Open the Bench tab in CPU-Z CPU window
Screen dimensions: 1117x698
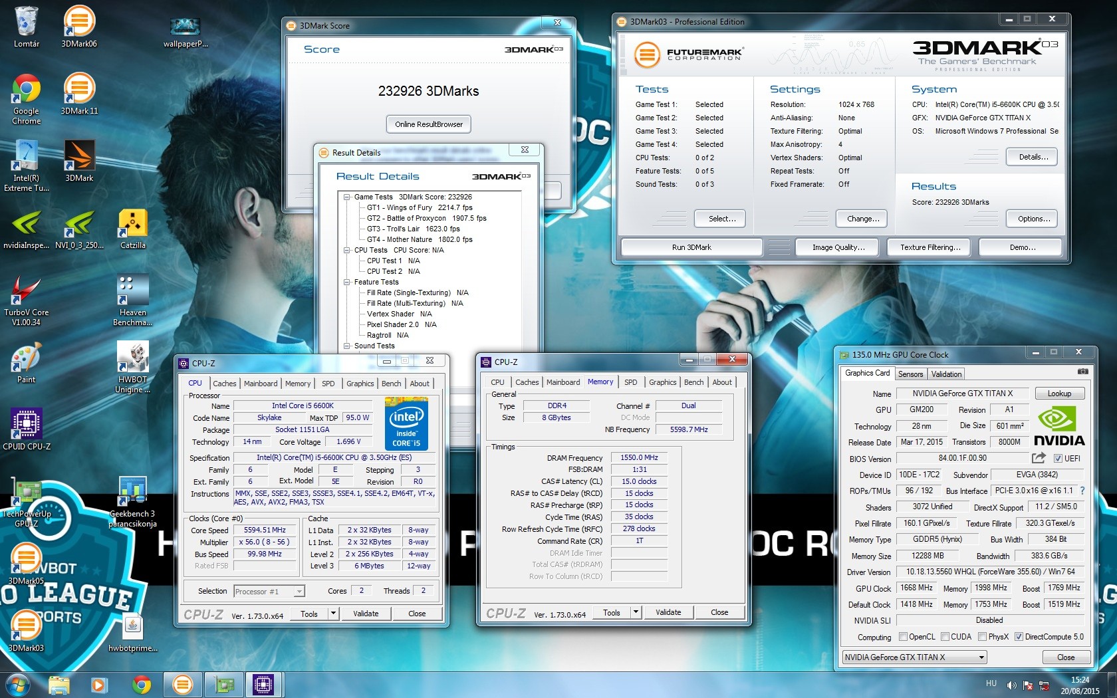[x=391, y=384]
